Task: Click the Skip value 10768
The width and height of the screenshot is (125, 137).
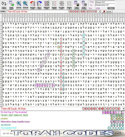Action: click(97, 8)
